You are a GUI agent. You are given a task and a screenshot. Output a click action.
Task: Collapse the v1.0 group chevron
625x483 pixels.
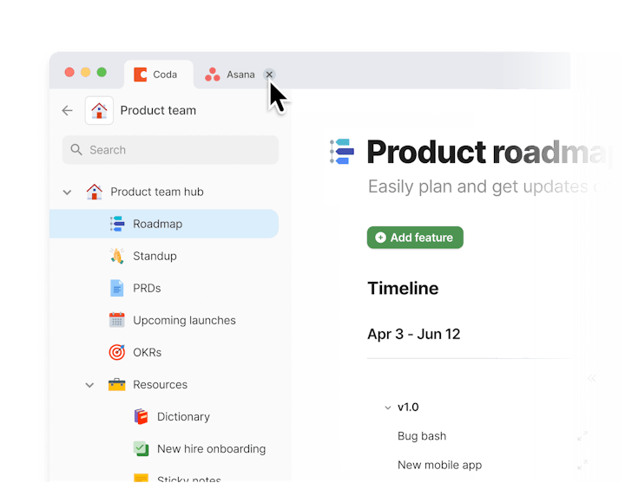(x=387, y=407)
